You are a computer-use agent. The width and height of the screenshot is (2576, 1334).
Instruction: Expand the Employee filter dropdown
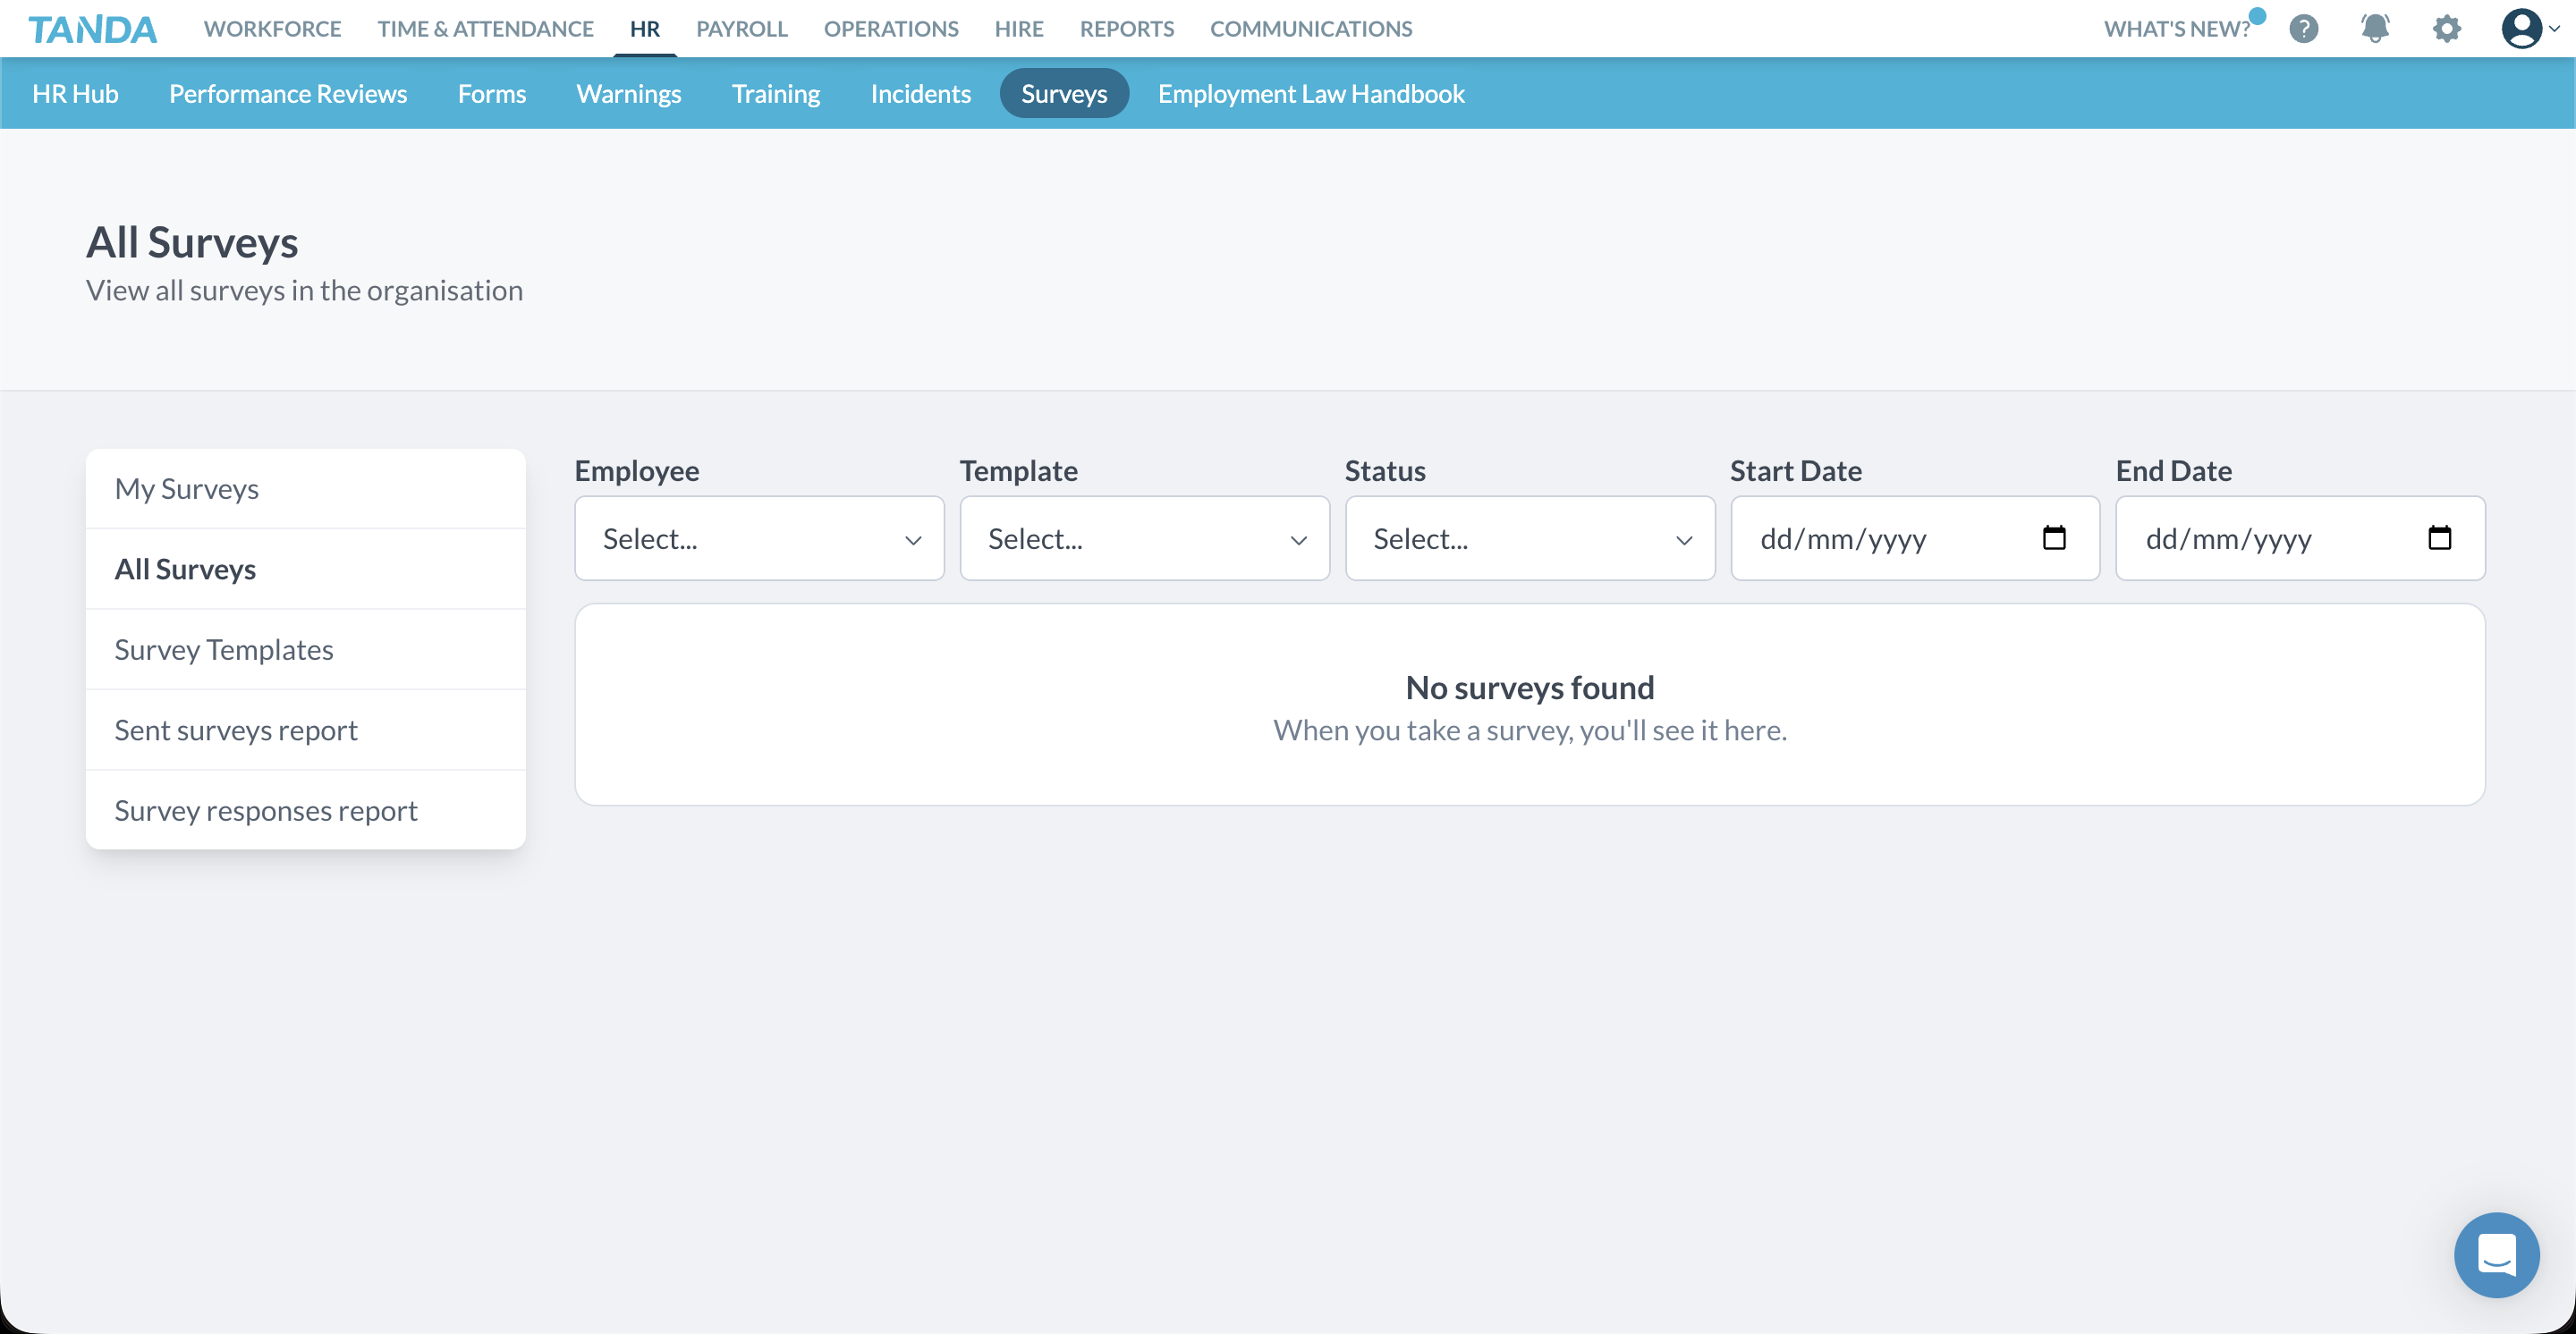click(x=759, y=538)
